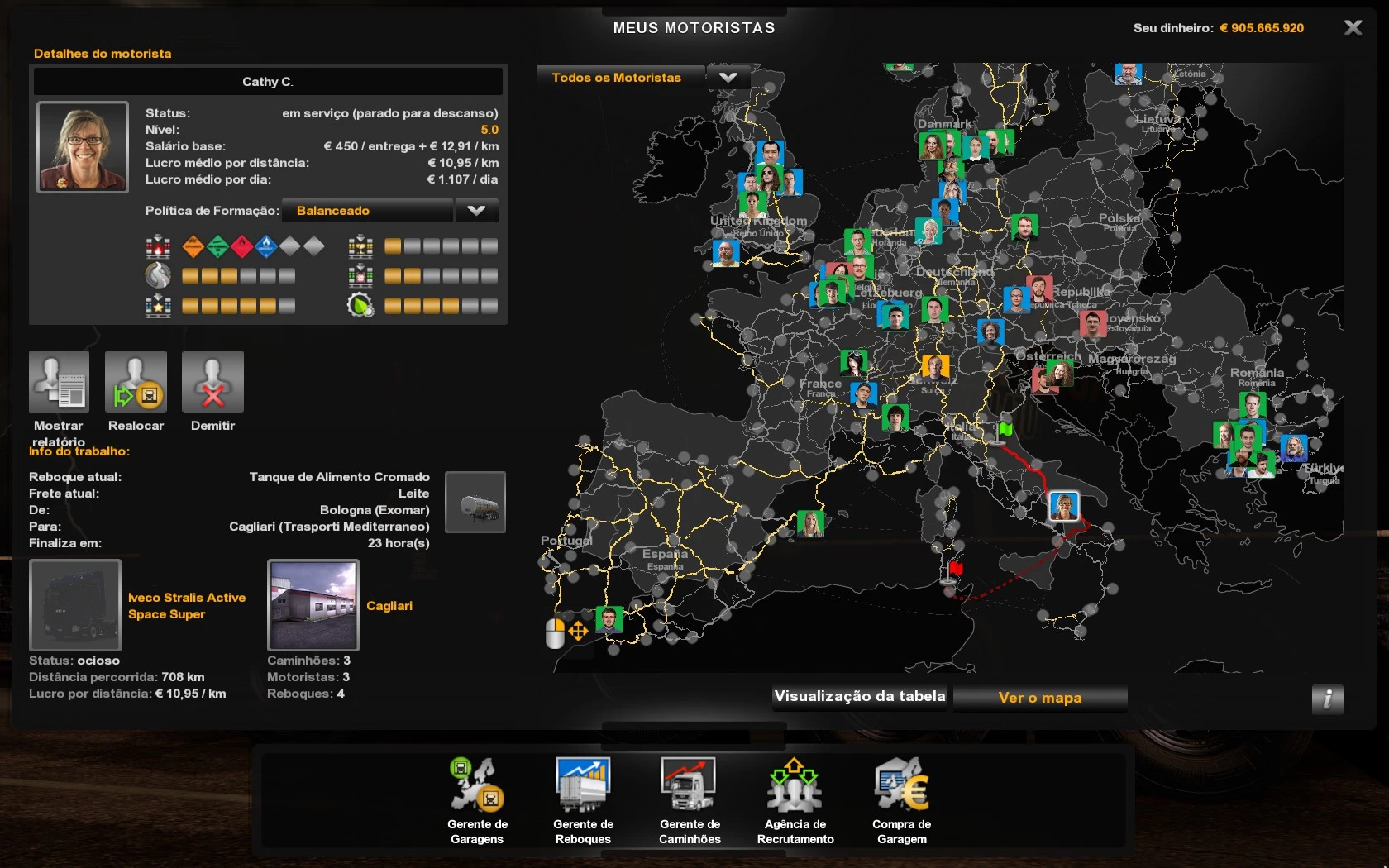1389x868 pixels.
Task: Open the Gerente de Garagens manager
Action: point(477,785)
